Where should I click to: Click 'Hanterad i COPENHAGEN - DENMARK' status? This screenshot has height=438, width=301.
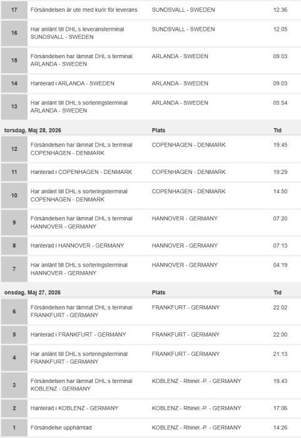tap(81, 172)
